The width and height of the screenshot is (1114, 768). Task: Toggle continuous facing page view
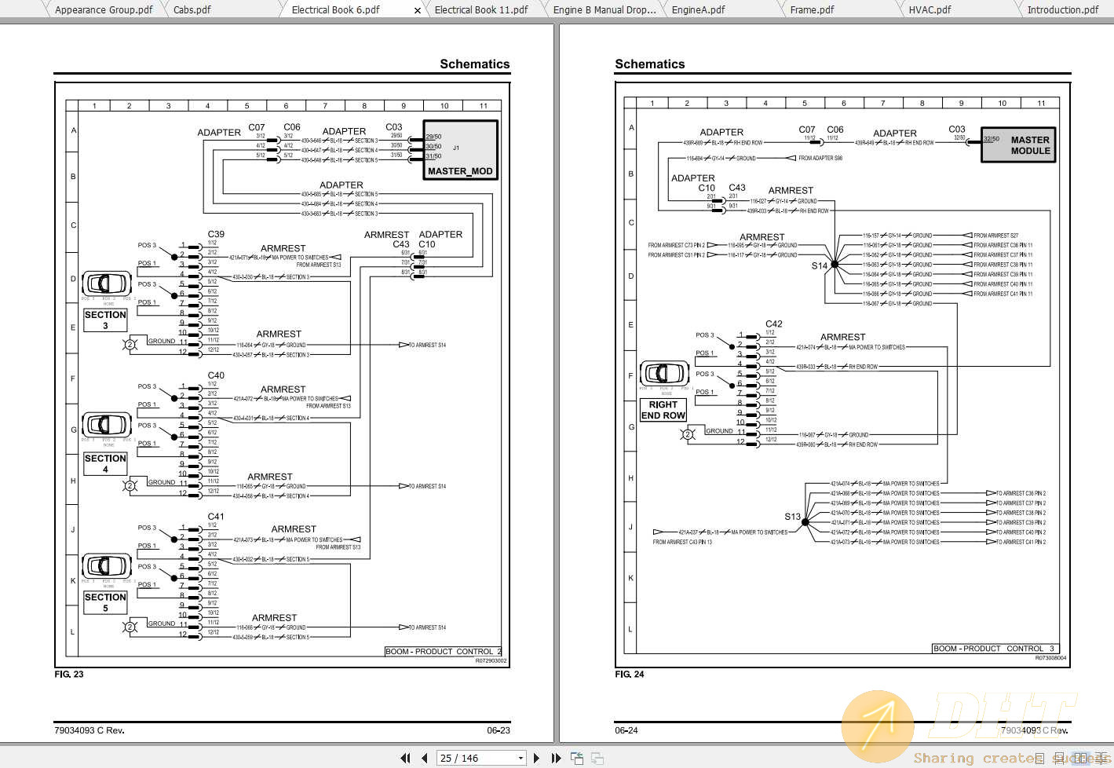[1101, 758]
